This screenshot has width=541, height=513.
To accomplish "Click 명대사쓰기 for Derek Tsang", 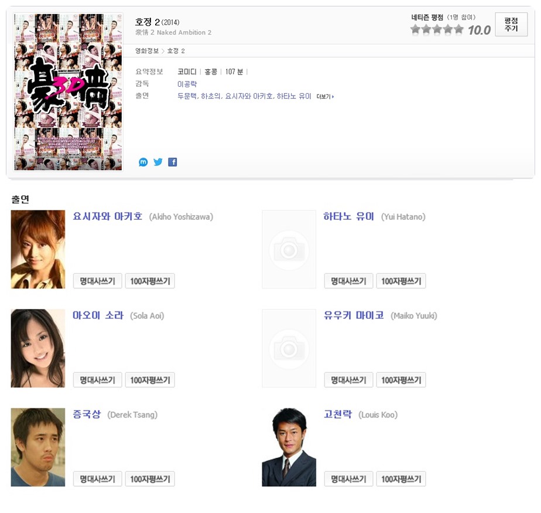I will click(x=97, y=479).
